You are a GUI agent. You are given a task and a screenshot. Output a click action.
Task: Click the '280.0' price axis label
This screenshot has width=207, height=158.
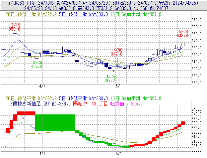pyautogui.click(x=196, y=83)
